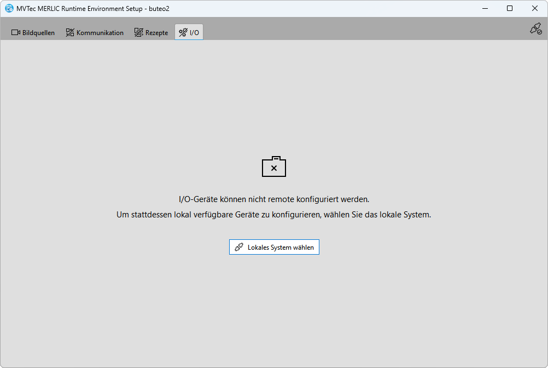Click the plug icon inside Lokales System wählen
This screenshot has width=548, height=368.
coord(239,247)
